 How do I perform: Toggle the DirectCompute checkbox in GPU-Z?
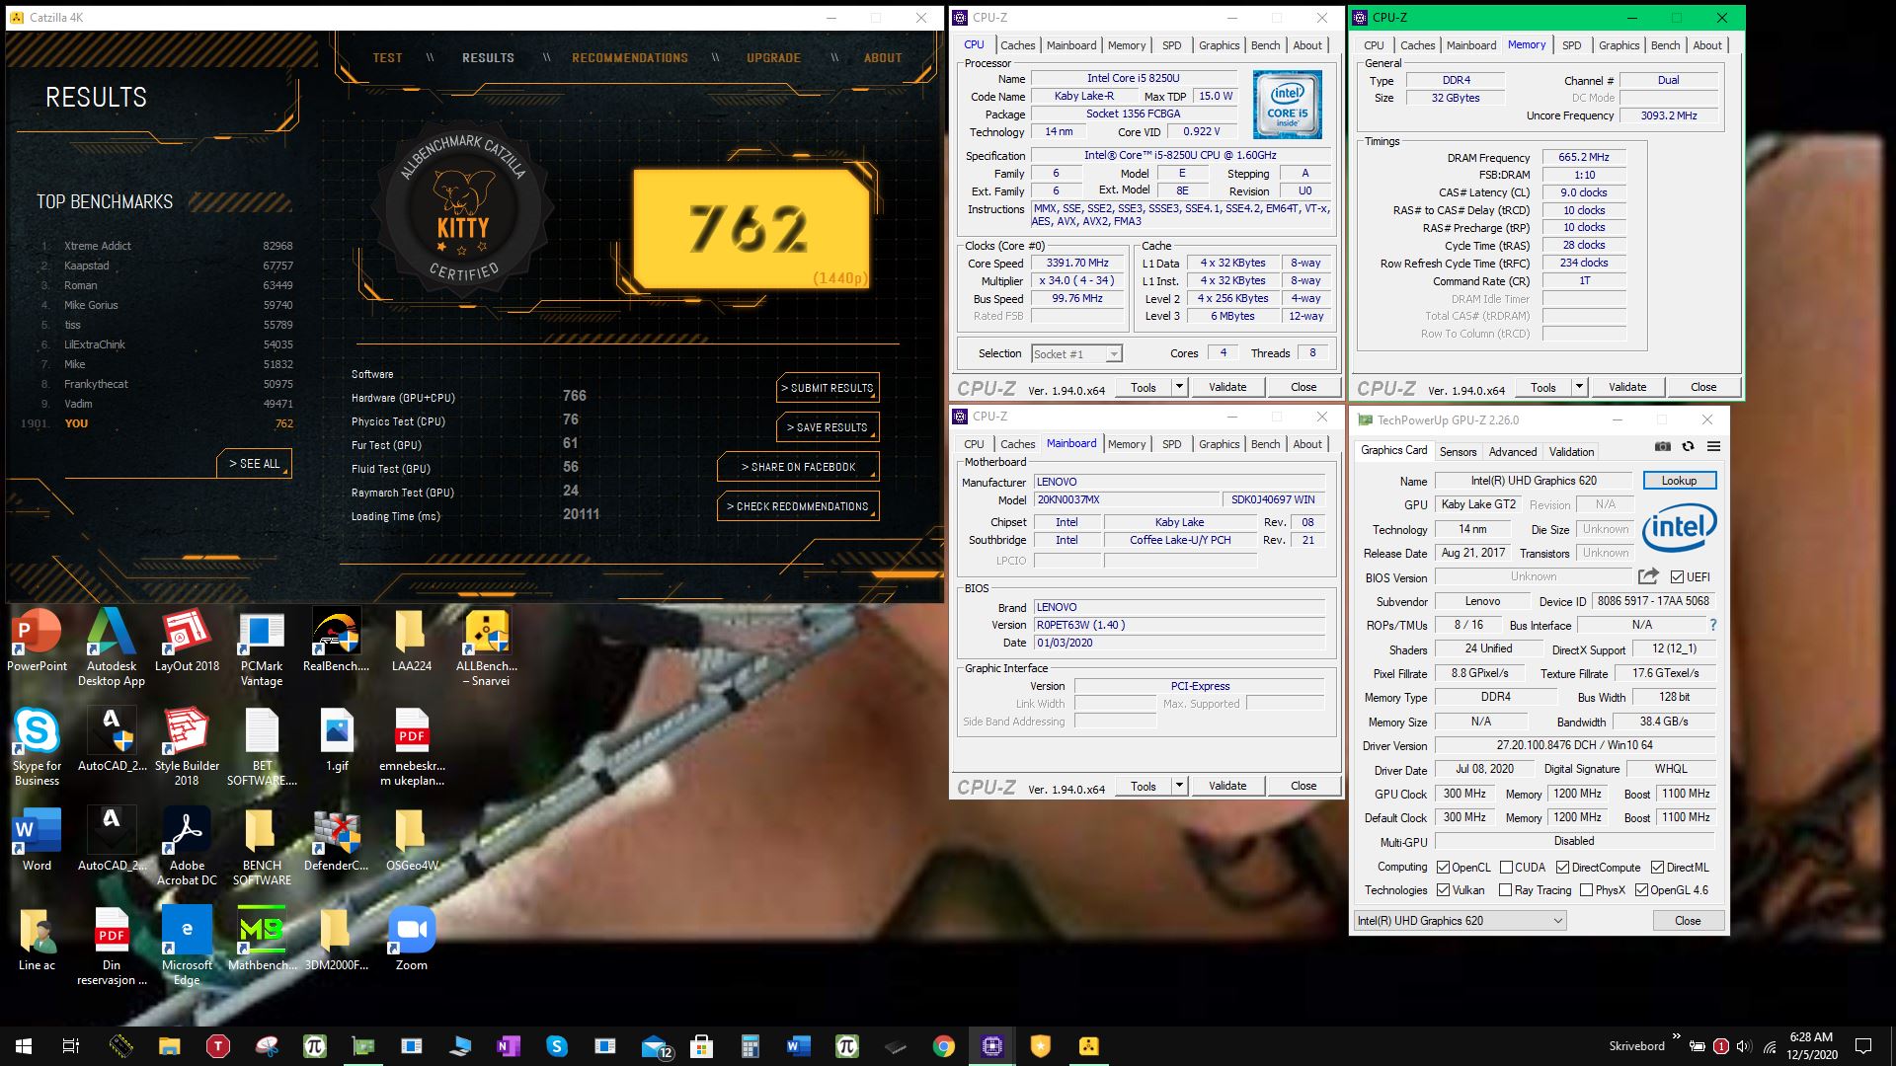1562,868
